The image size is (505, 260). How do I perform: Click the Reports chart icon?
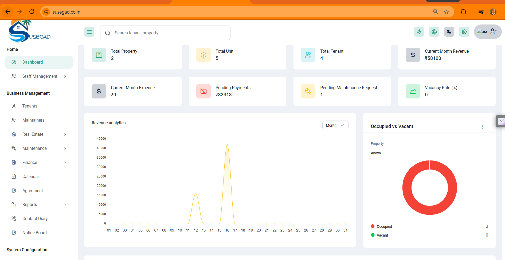[14, 204]
